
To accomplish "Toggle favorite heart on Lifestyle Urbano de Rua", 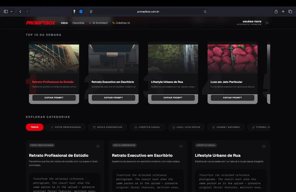I will coord(264,147).
